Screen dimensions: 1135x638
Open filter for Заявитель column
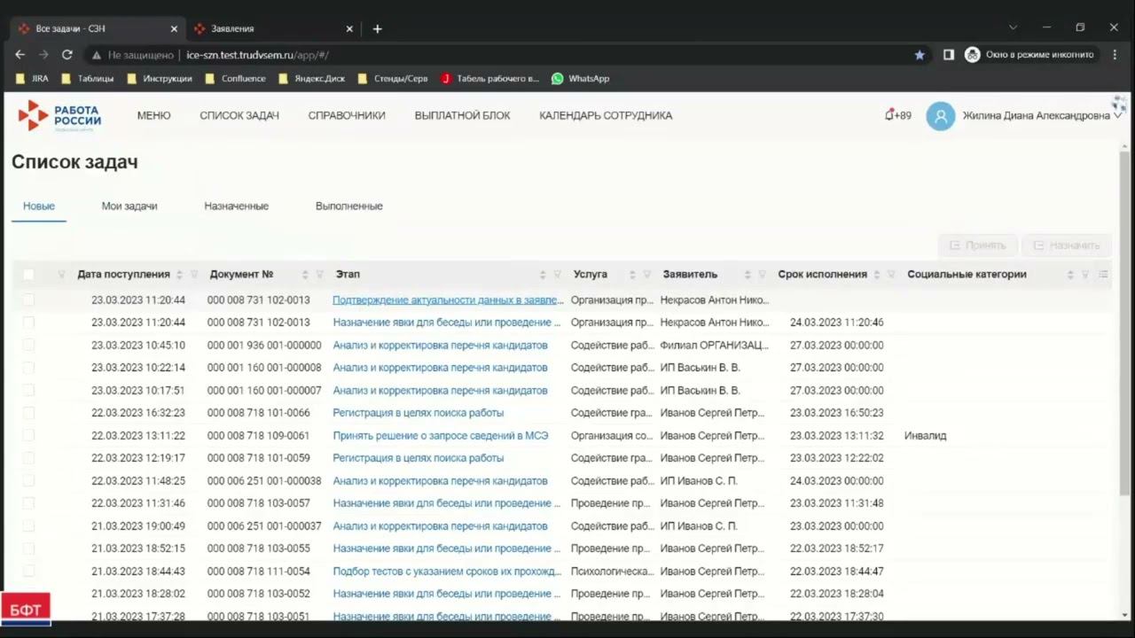762,275
